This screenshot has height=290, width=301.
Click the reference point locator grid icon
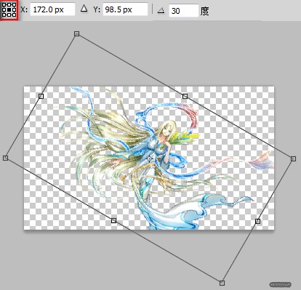9,9
